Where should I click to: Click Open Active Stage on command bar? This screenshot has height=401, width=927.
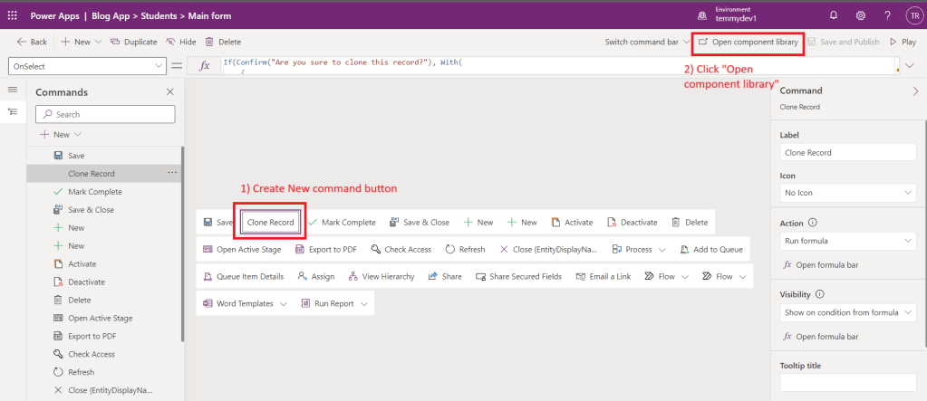pyautogui.click(x=242, y=249)
